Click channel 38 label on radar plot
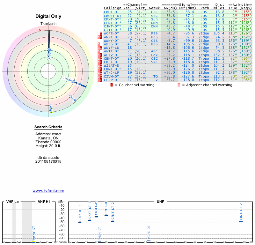The width and height of the screenshot is (255, 245). click(79, 84)
